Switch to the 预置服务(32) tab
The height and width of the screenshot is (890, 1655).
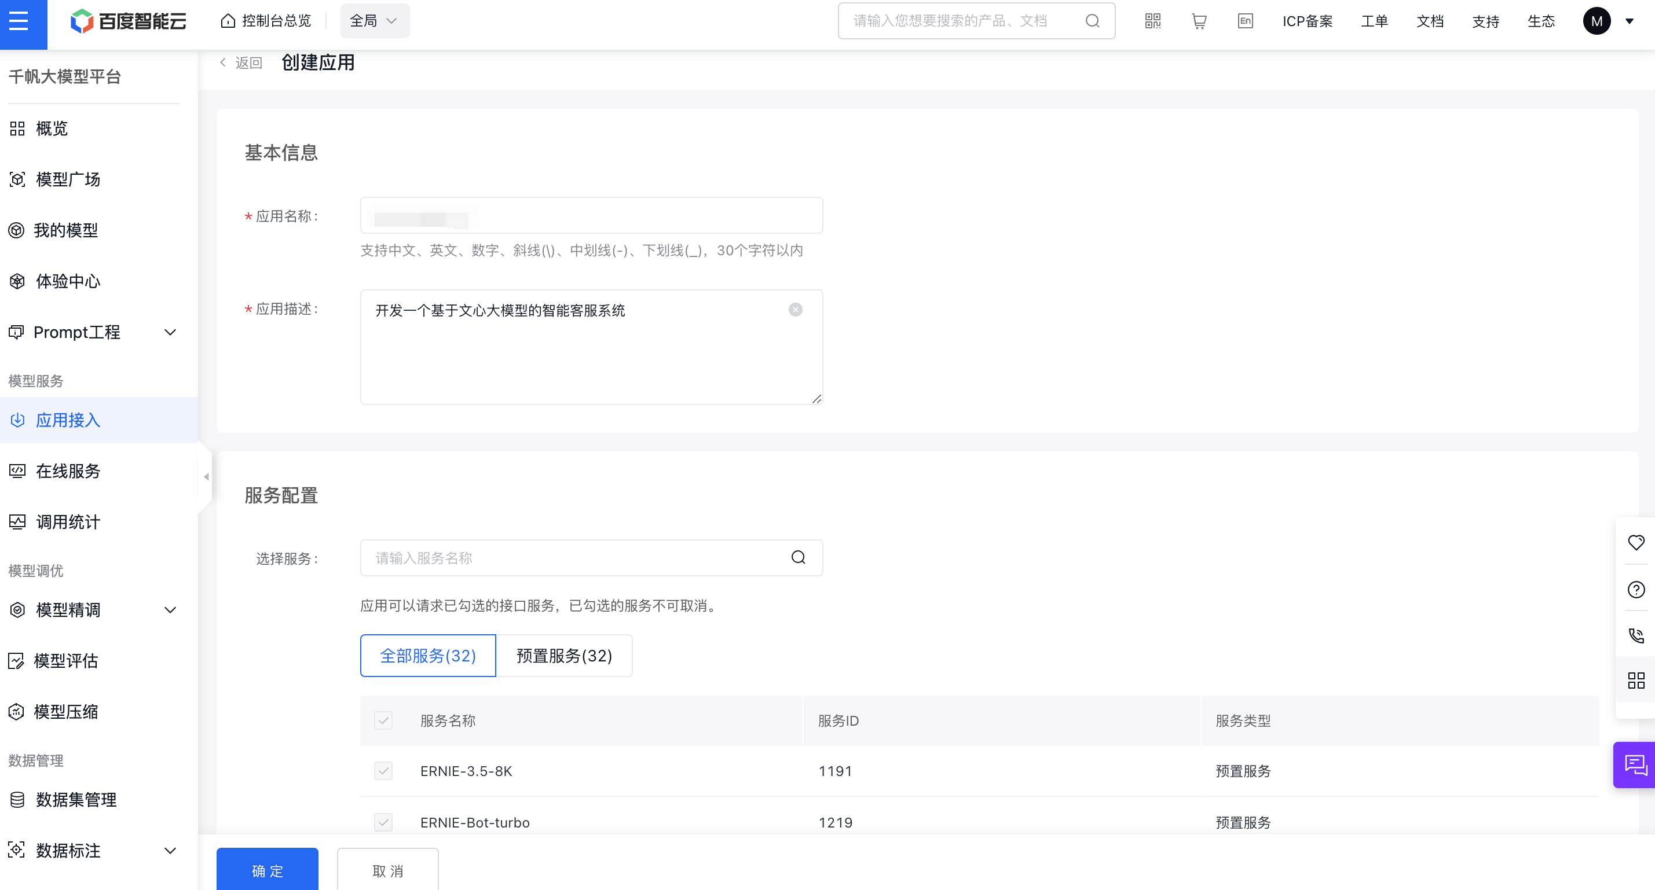pyautogui.click(x=564, y=656)
